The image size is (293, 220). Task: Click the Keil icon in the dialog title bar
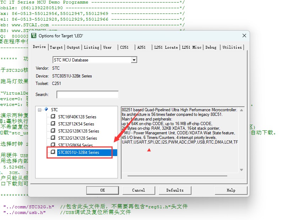34,36
